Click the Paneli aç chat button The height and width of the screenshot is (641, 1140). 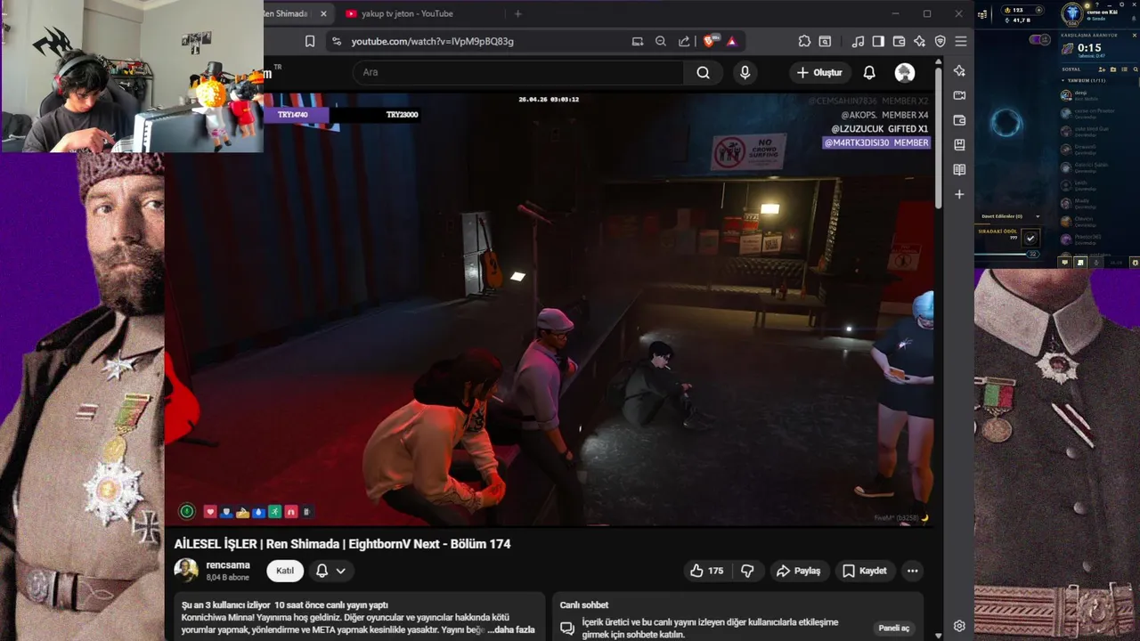click(x=893, y=628)
